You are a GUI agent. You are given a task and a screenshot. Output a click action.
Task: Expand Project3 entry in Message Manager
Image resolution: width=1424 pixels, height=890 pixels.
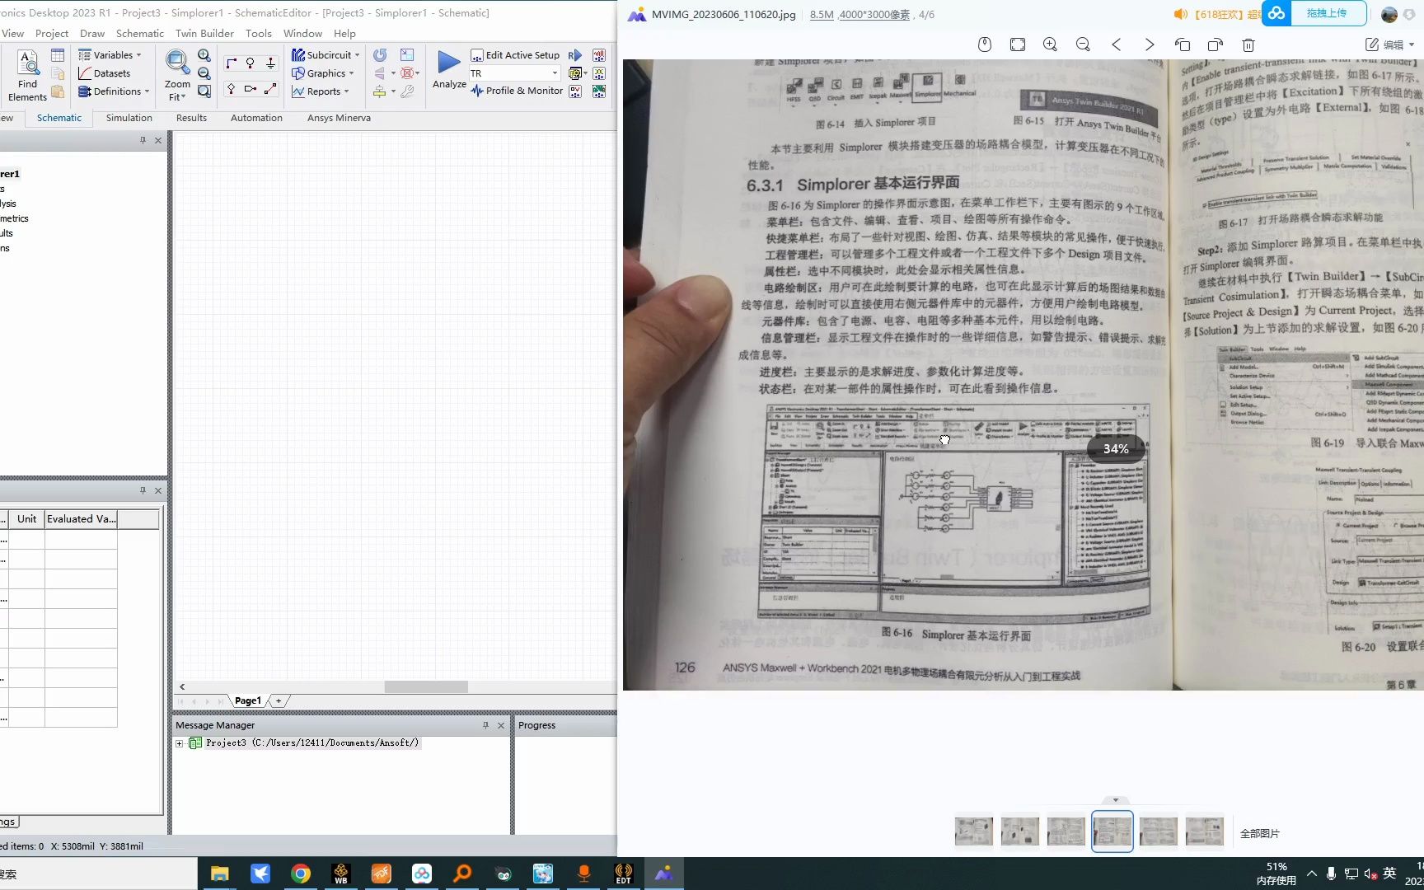(x=180, y=743)
